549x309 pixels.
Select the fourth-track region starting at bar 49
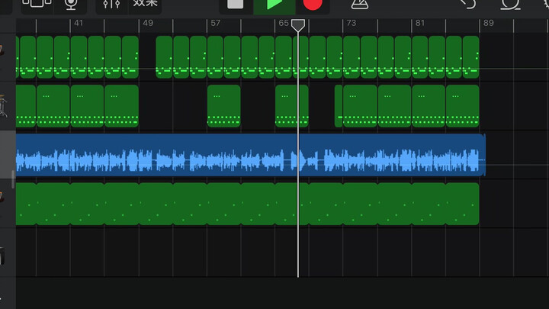[x=156, y=204]
